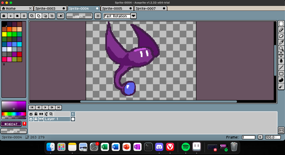Screen dimensions: 285x155
Task: Choose the yellow swatch in the palette
Action: point(4,34)
